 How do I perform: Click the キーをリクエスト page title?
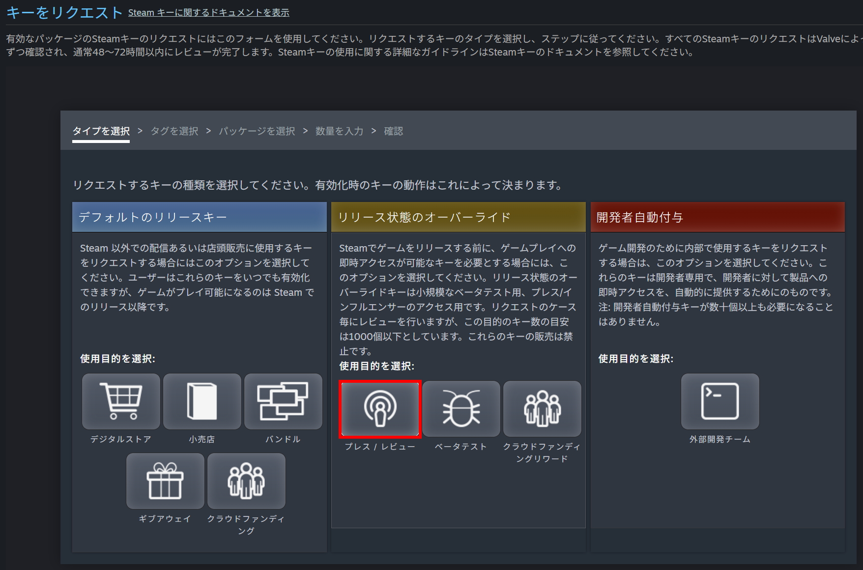click(64, 12)
